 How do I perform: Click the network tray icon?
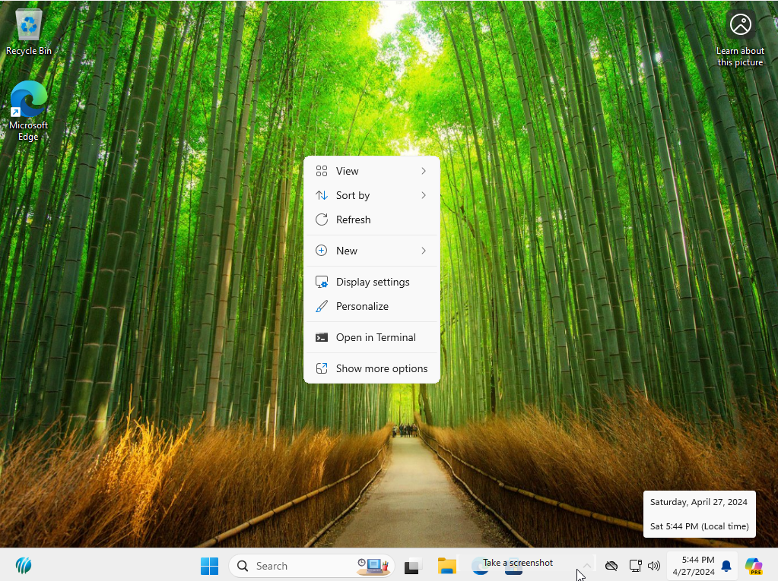tap(635, 566)
